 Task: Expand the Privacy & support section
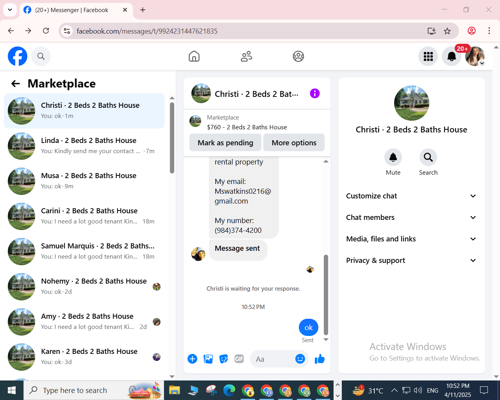(x=411, y=261)
